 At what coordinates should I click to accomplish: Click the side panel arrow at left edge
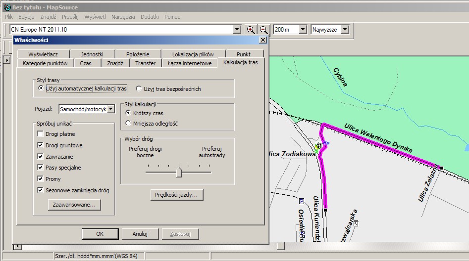7,60
